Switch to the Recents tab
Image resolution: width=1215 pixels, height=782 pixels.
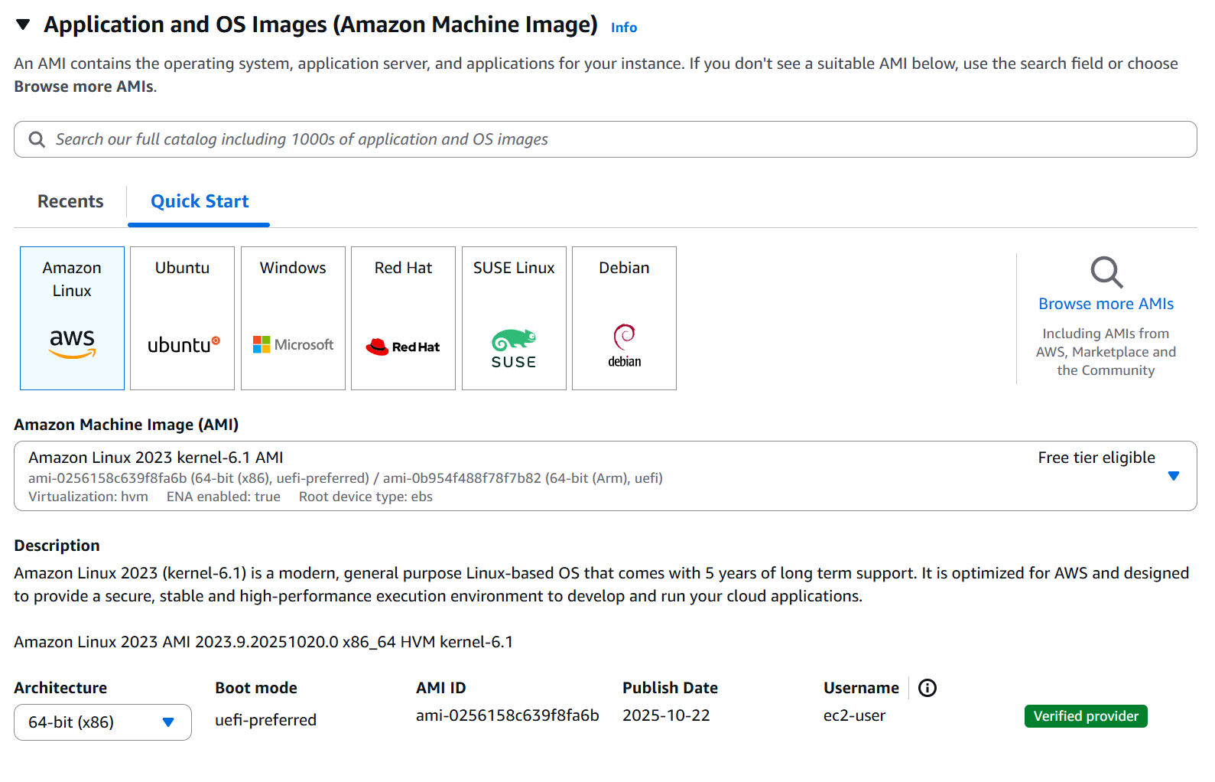(x=70, y=201)
